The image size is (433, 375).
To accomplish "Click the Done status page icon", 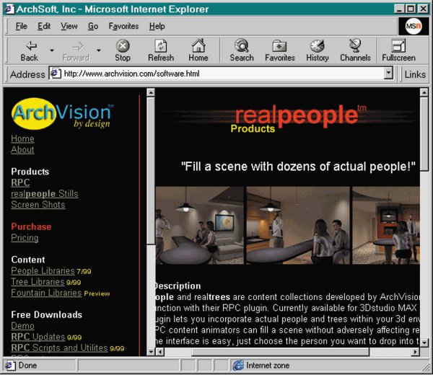I will coord(10,366).
